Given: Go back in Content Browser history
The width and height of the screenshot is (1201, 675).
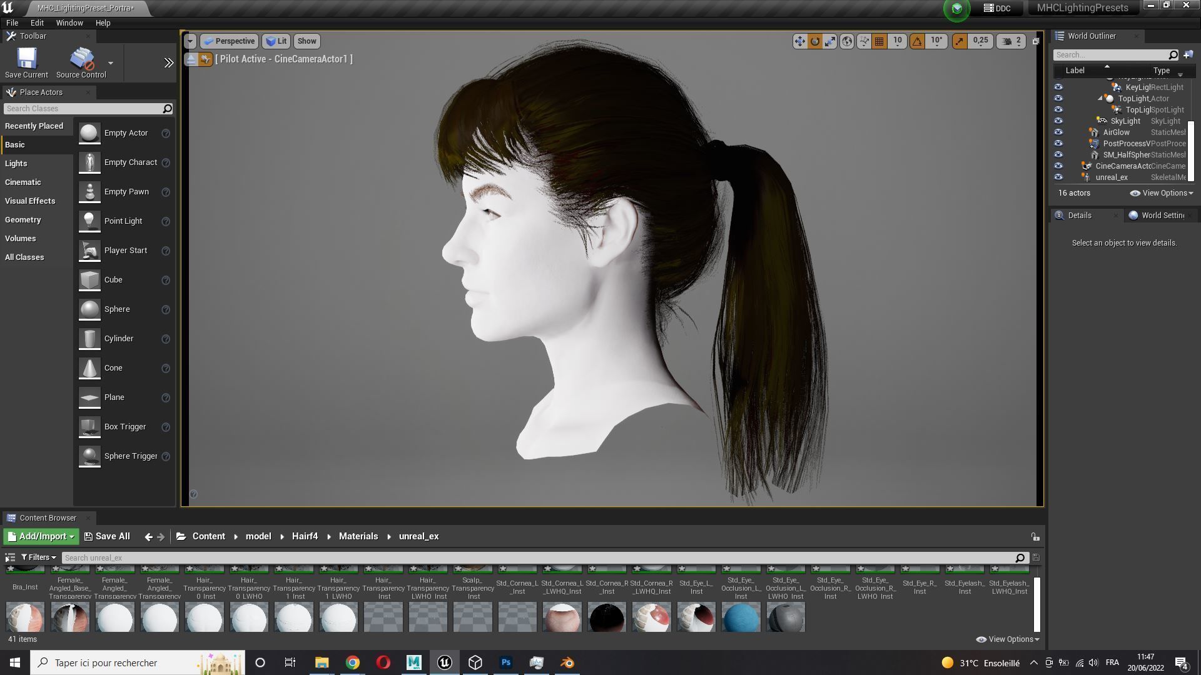Looking at the screenshot, I should (148, 537).
